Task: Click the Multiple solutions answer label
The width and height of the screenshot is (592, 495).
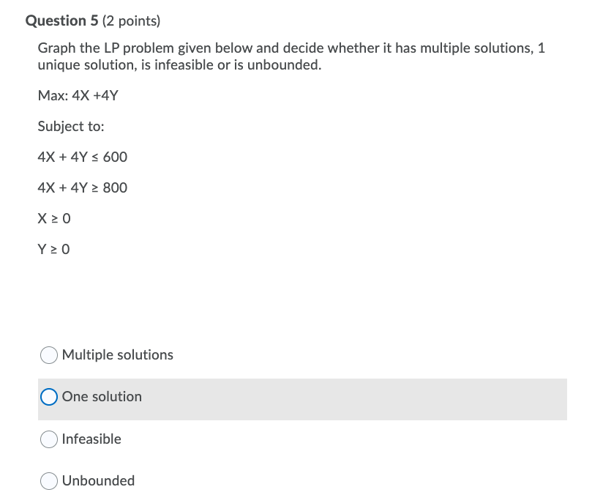Action: tap(118, 354)
